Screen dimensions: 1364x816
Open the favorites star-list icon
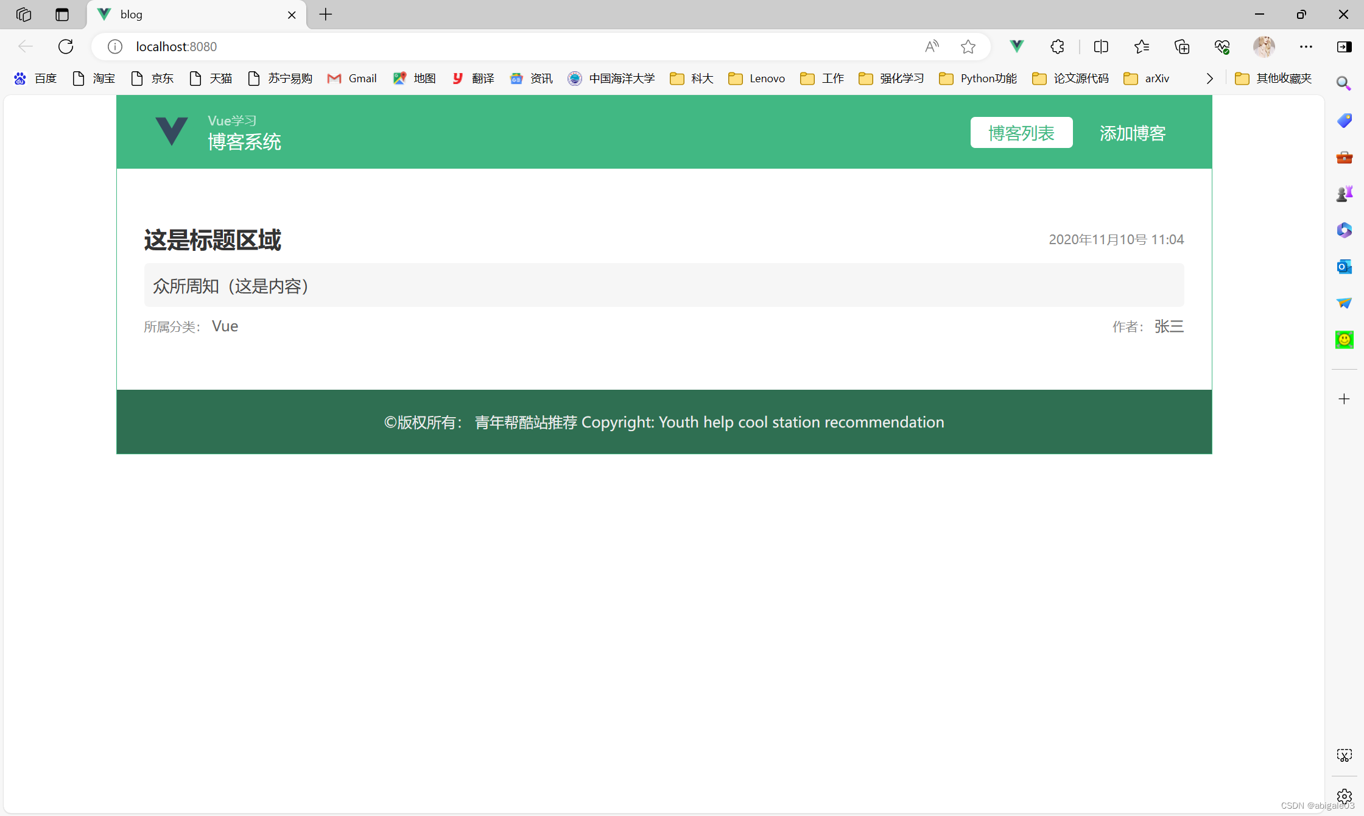click(x=1141, y=46)
